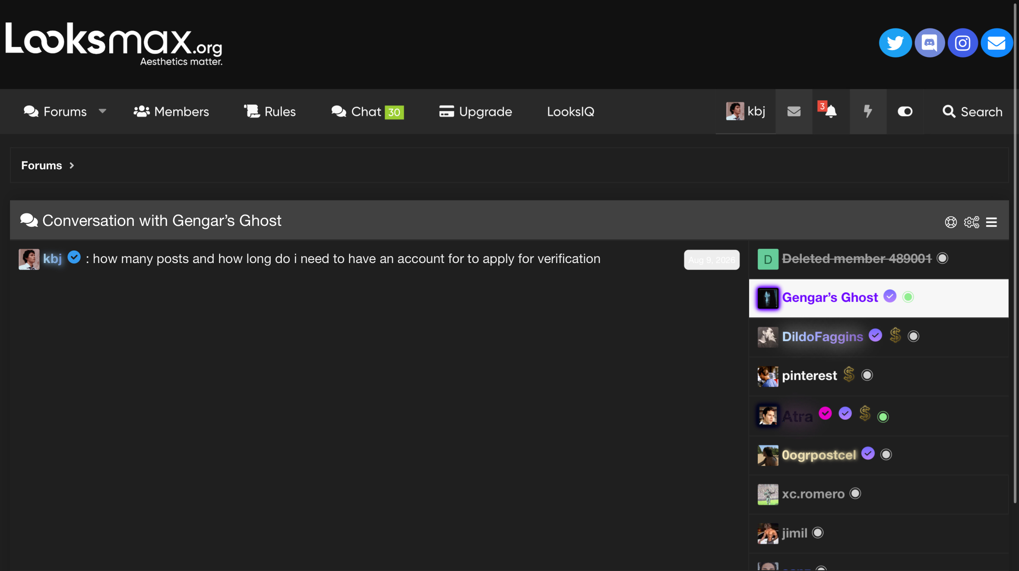
Task: Click the lightning bolt What's New icon
Action: tap(867, 111)
